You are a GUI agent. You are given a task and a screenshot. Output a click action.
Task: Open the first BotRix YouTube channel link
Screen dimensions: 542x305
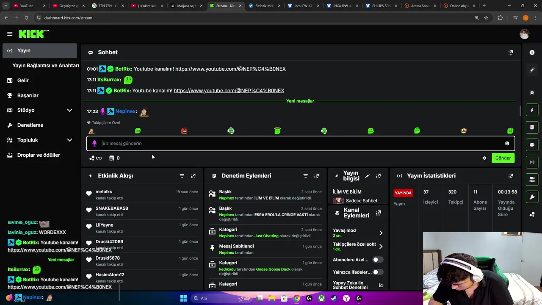[x=230, y=69]
